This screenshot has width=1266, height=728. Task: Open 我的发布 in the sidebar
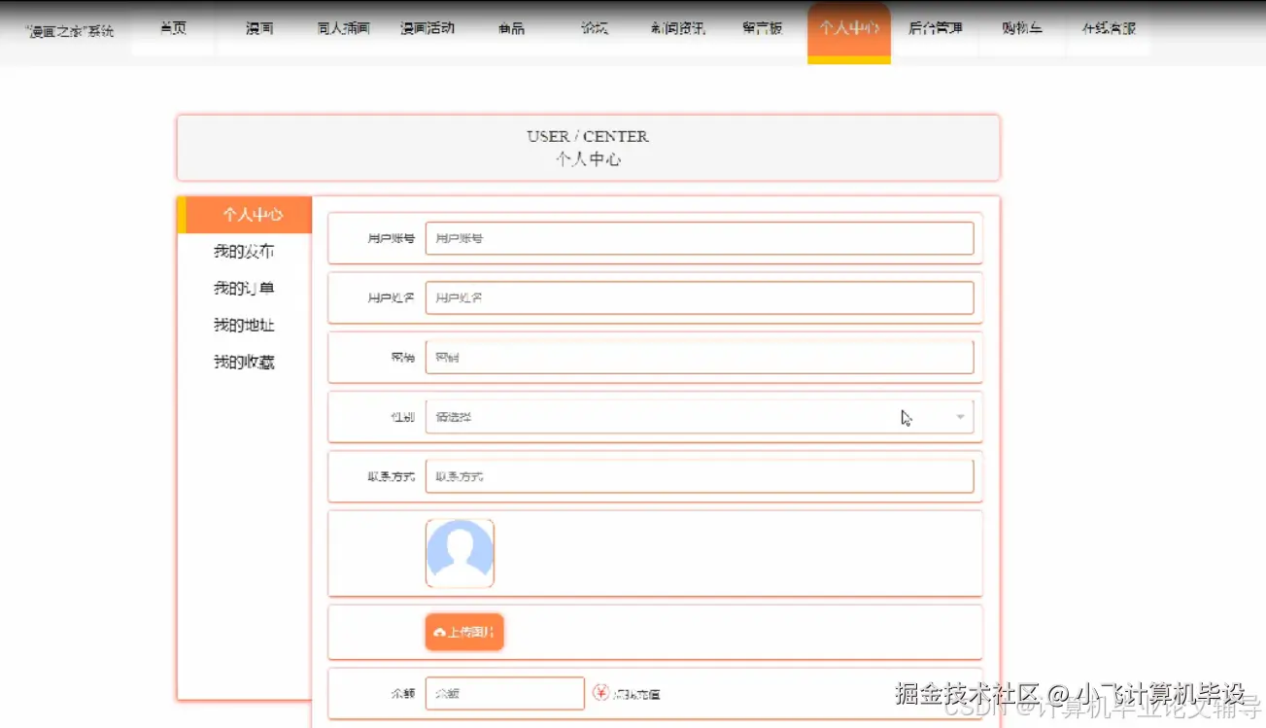[x=244, y=252]
